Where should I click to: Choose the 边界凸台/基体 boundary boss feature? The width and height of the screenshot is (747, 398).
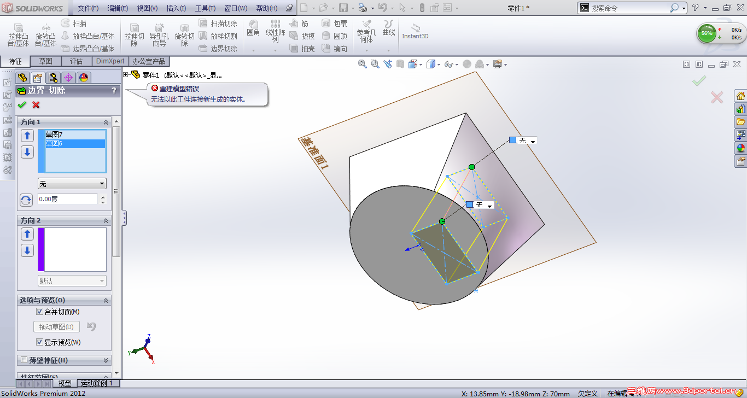click(87, 49)
